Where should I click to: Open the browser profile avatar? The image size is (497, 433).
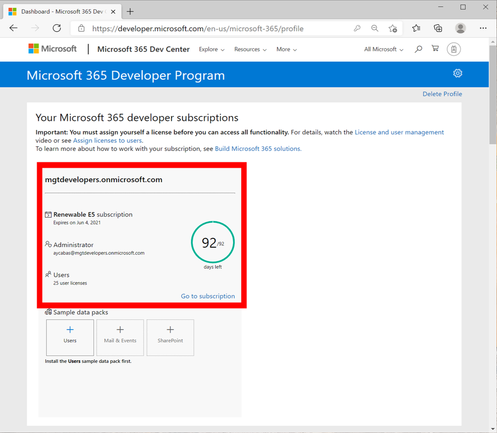(460, 28)
